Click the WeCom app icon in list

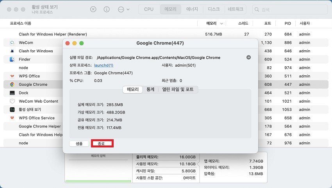(12, 43)
